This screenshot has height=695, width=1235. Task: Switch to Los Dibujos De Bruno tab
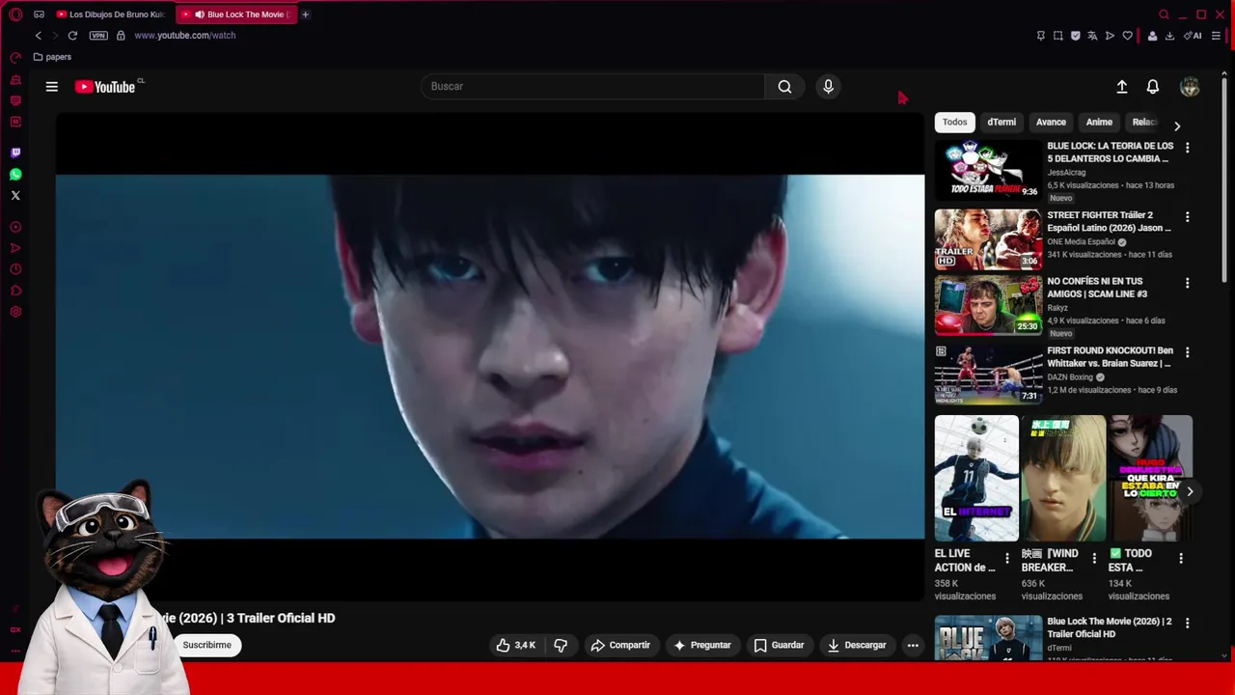(110, 14)
